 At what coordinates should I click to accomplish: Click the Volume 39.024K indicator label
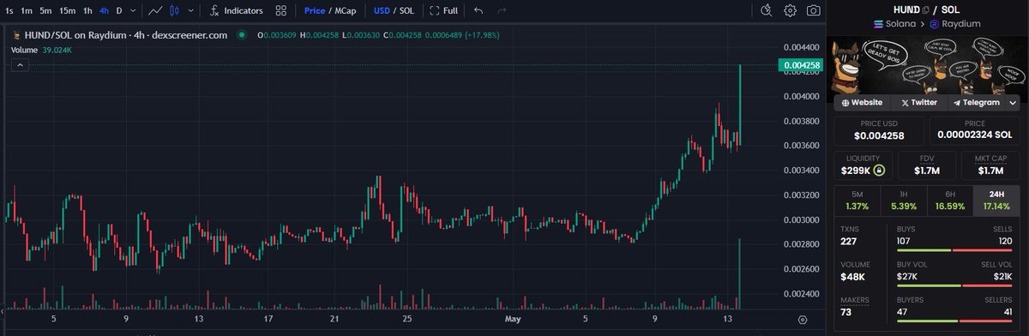41,51
